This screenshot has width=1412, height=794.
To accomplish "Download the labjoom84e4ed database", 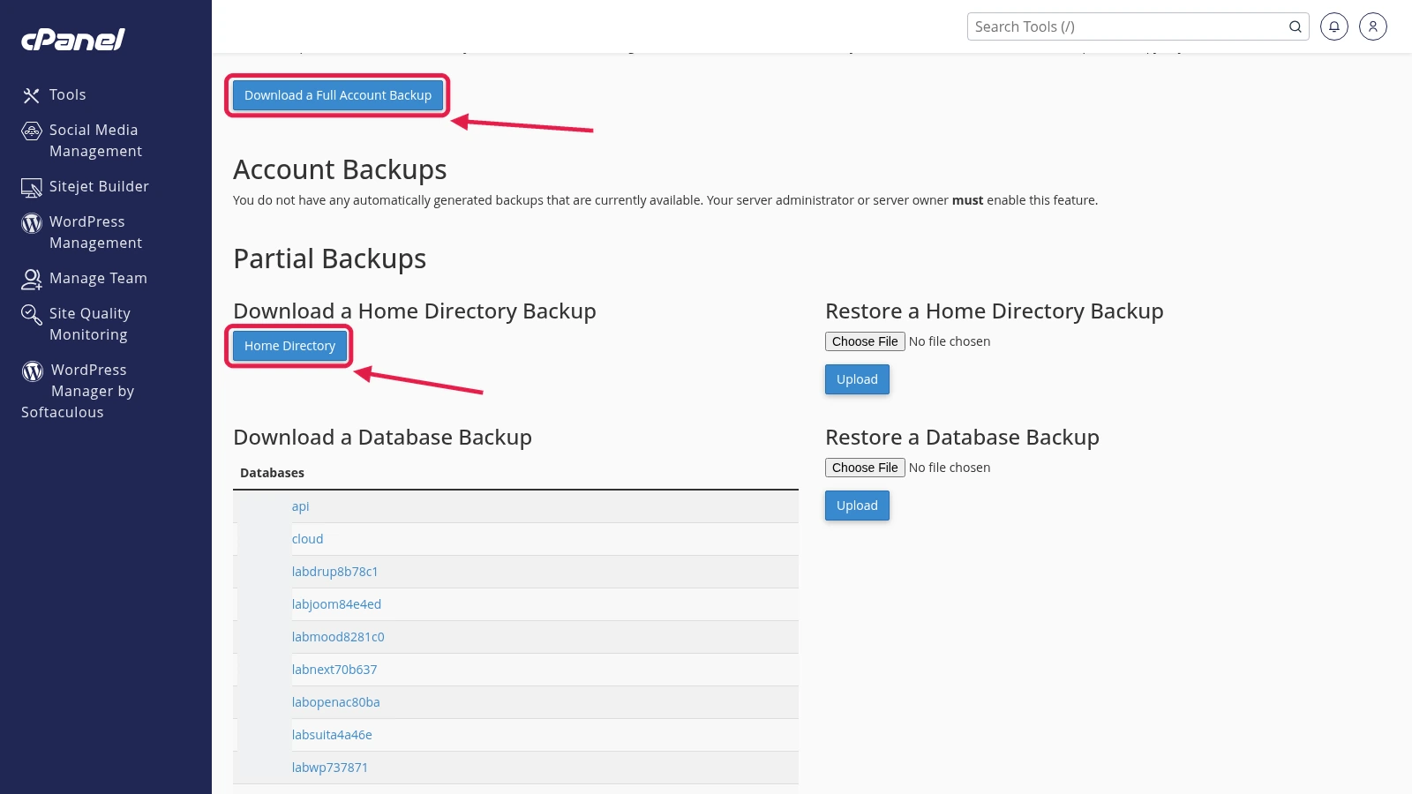I will click(x=336, y=604).
